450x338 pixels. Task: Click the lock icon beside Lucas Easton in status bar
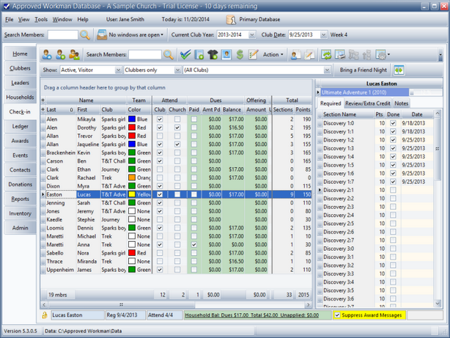coord(45,315)
